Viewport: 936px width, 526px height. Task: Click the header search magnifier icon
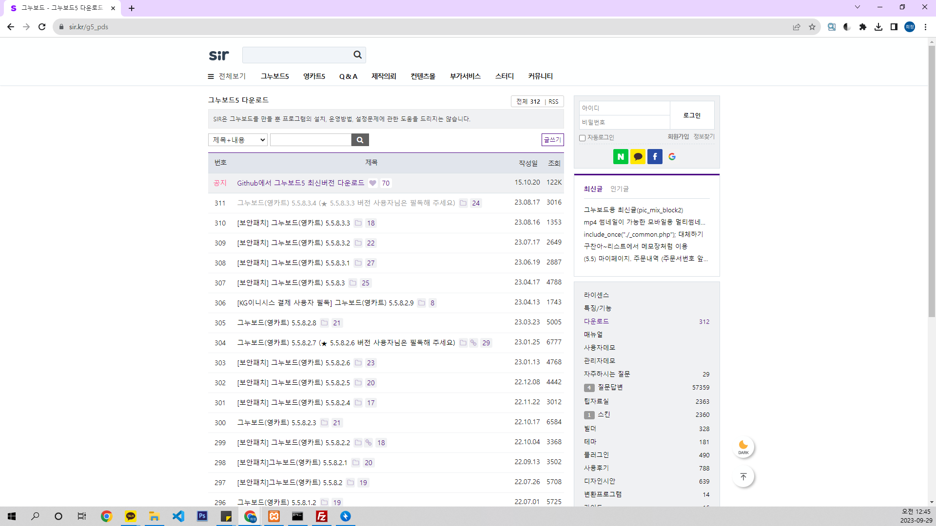pos(357,55)
